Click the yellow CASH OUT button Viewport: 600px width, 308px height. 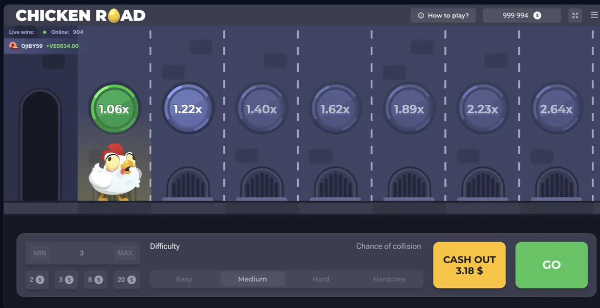(x=469, y=265)
